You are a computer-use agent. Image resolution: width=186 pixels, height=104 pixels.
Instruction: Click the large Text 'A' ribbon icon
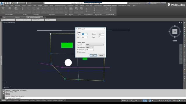pyautogui.click(x=66, y=8)
